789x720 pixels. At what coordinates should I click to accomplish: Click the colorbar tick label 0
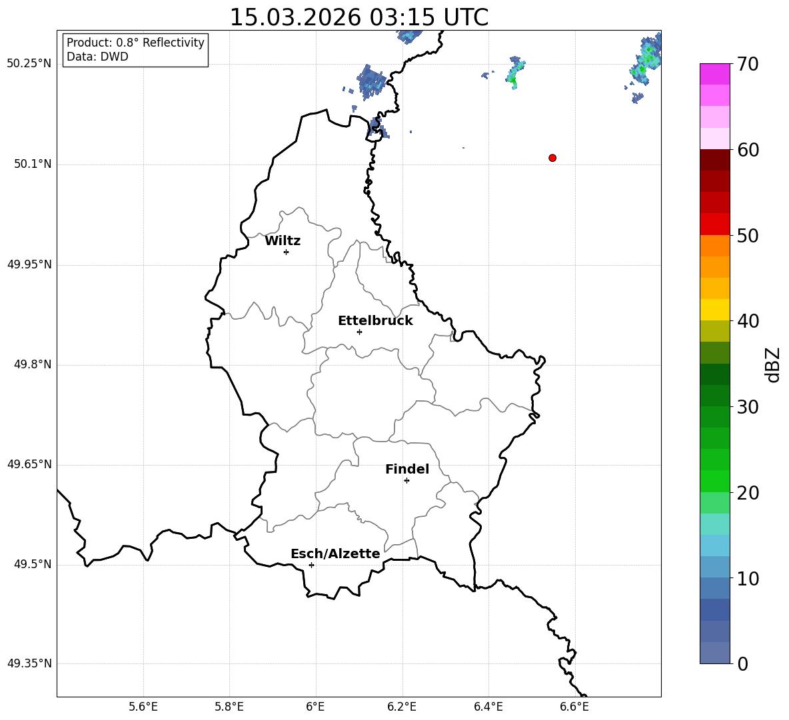(742, 663)
